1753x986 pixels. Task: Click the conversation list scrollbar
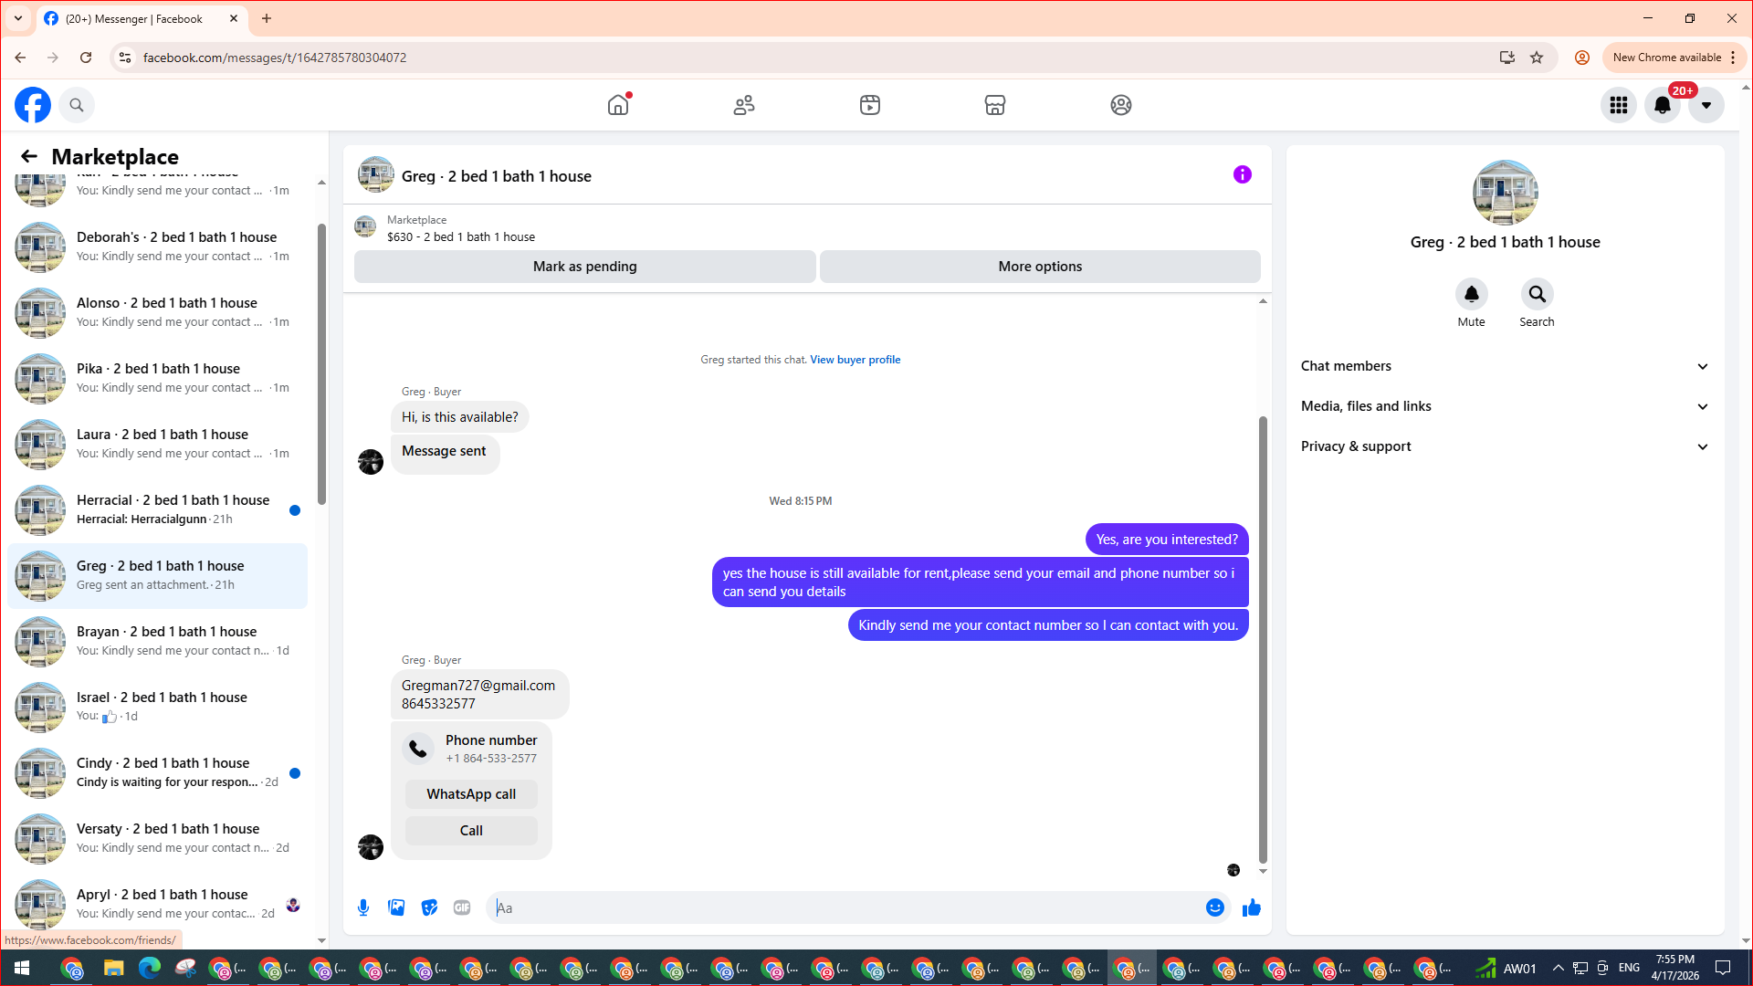coord(321,365)
